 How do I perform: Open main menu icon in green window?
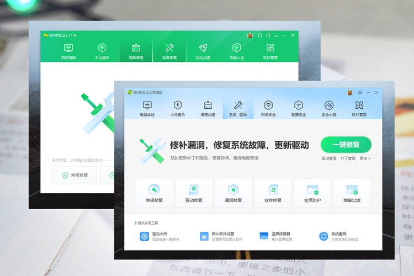[276, 35]
